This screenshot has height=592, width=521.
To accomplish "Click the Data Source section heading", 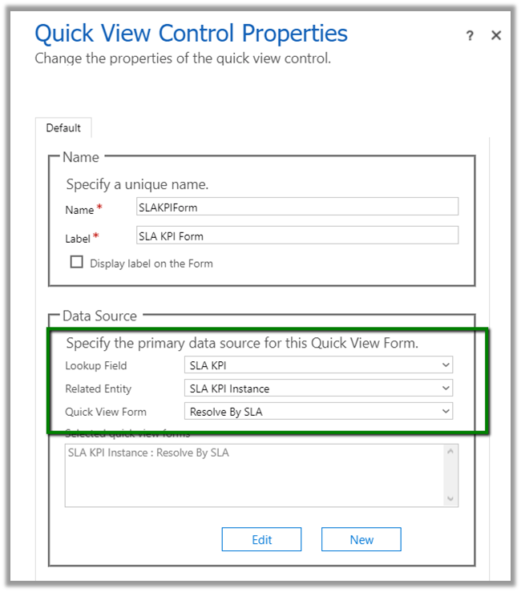I will (100, 316).
